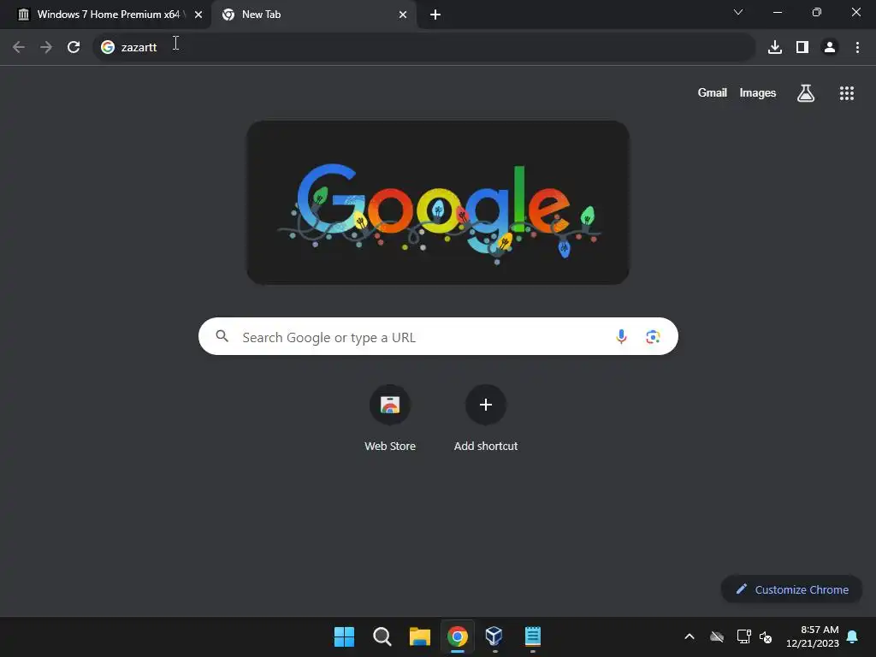Click Chrome icon in taskbar
The image size is (876, 657).
(x=457, y=636)
